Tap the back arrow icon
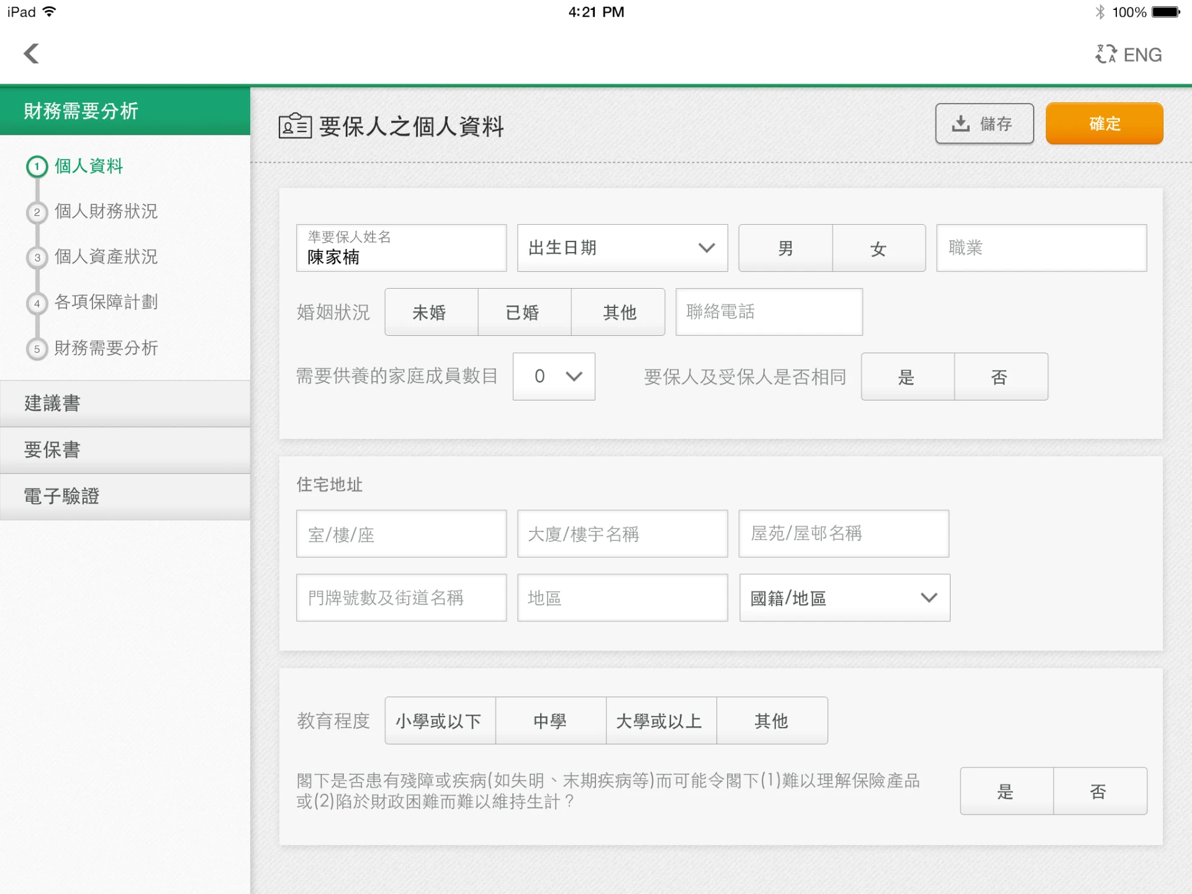1192x894 pixels. tap(32, 53)
